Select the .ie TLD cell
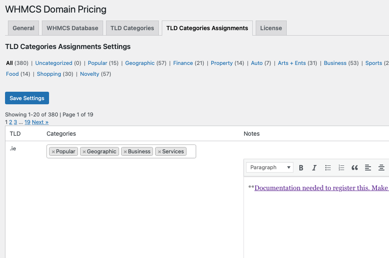The image size is (389, 258). click(x=13, y=148)
